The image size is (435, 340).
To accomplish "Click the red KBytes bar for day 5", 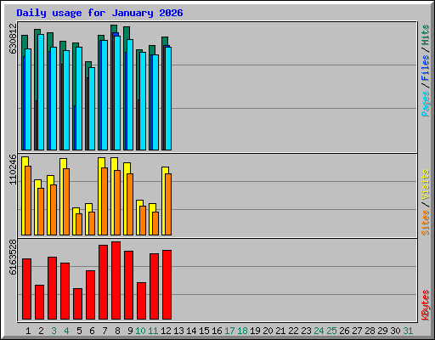I will coord(77,303).
